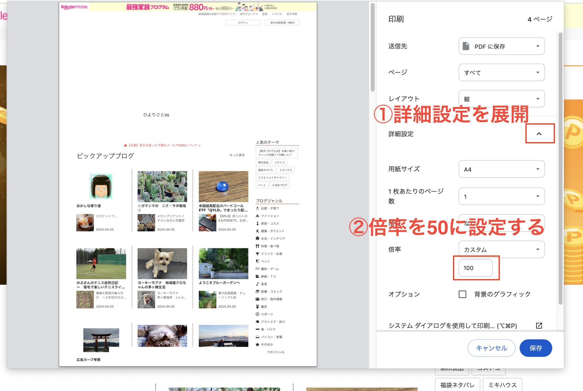Click the 料理・食べ物 genre icon
The height and width of the screenshot is (391, 583).
tap(257, 246)
